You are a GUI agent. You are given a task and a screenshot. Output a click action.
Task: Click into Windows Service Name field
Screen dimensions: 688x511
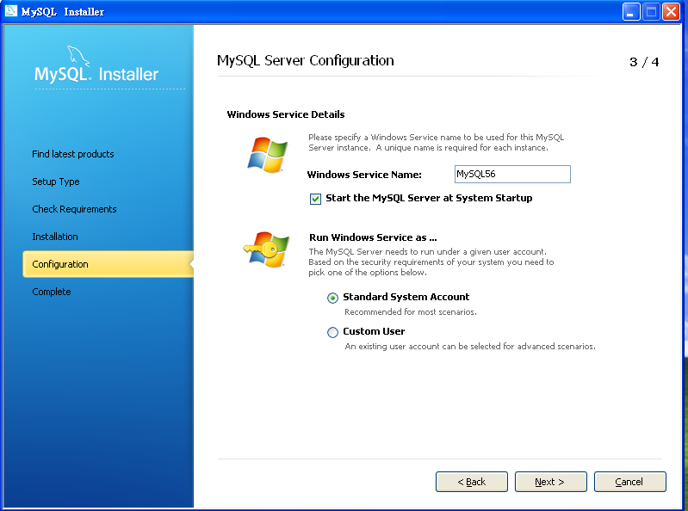[x=512, y=174]
